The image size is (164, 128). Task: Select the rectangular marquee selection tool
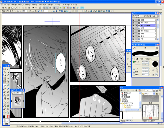click(4, 69)
